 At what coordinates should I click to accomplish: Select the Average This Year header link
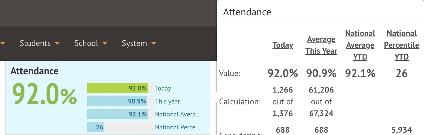pyautogui.click(x=321, y=45)
